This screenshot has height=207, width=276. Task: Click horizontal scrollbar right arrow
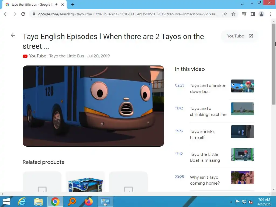pyautogui.click(x=269, y=194)
